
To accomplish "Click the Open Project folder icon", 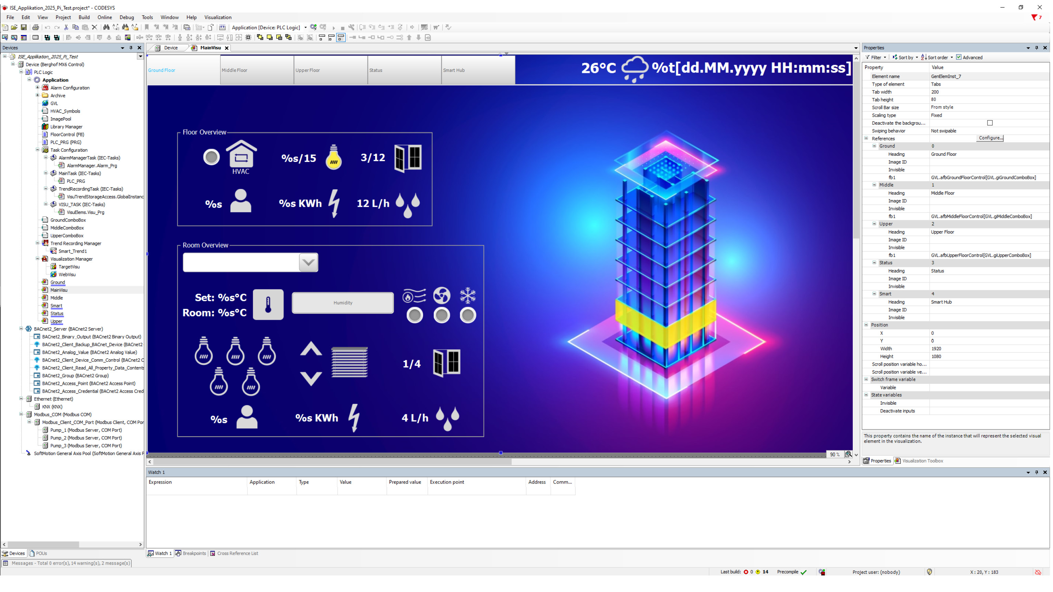I will tap(14, 27).
